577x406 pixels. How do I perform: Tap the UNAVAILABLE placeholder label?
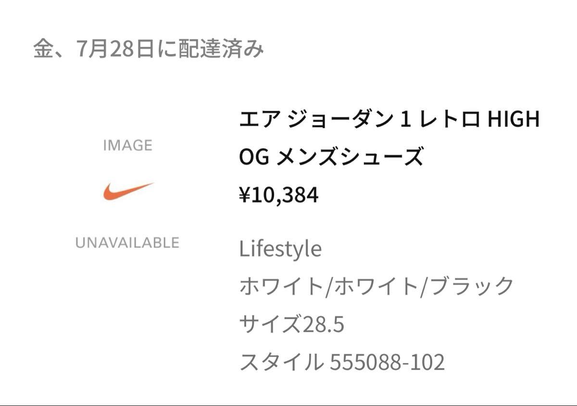coord(127,243)
